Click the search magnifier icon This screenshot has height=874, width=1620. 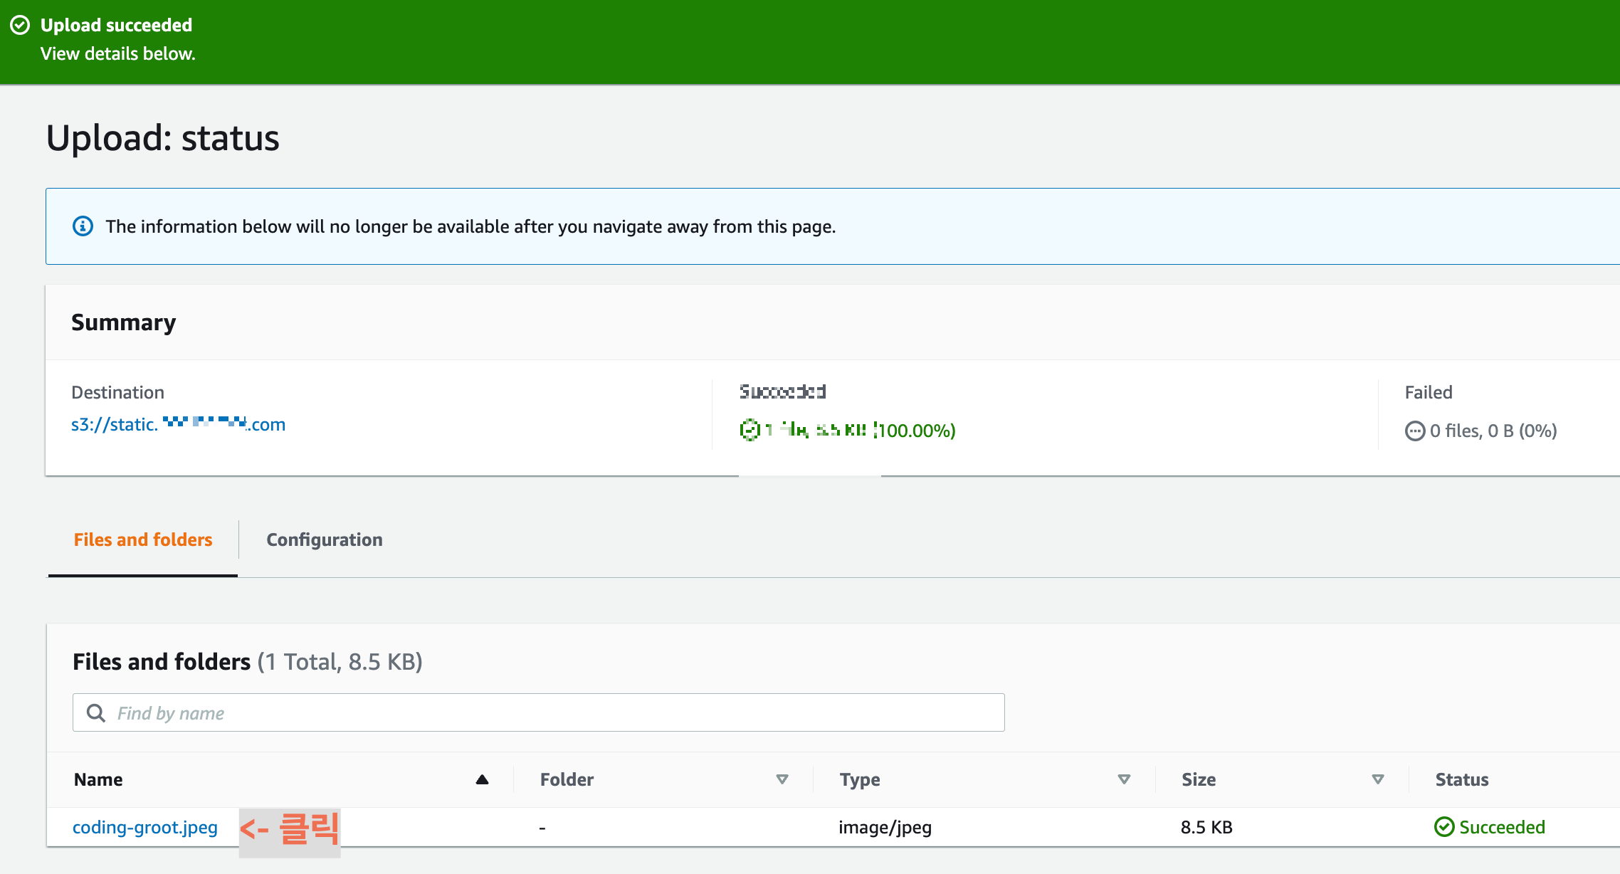coord(95,712)
